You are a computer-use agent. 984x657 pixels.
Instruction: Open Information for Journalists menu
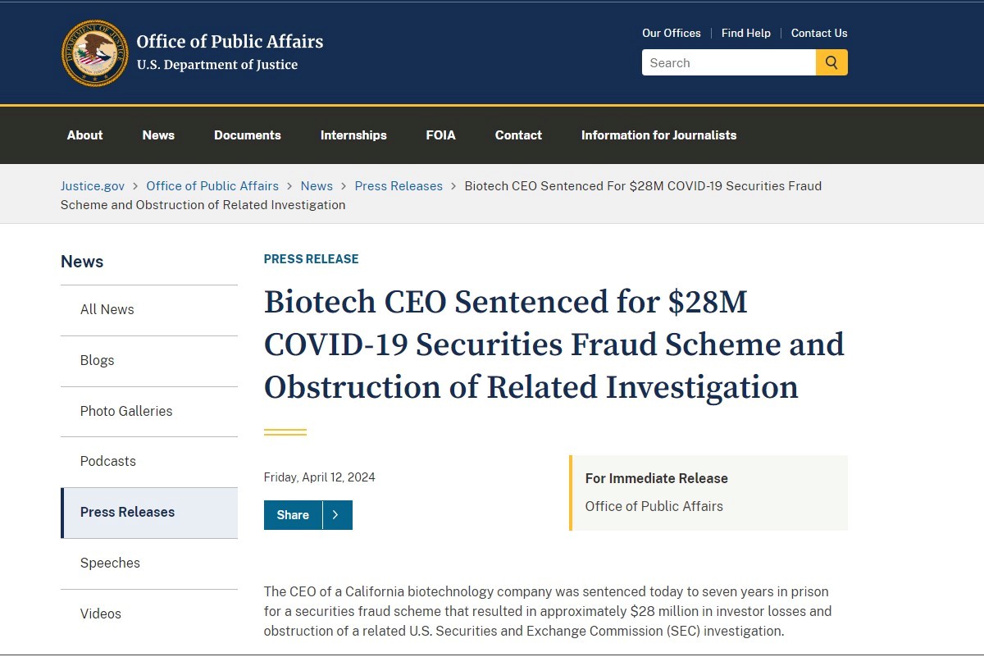[659, 135]
